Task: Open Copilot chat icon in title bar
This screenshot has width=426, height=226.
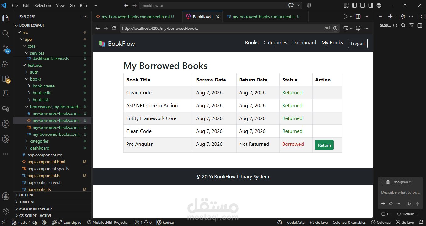Action: [291, 5]
